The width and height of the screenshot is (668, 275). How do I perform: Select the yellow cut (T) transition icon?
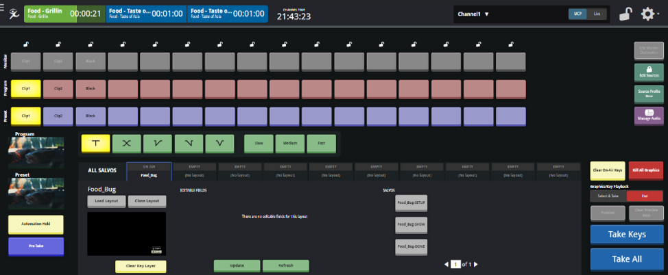click(x=95, y=144)
